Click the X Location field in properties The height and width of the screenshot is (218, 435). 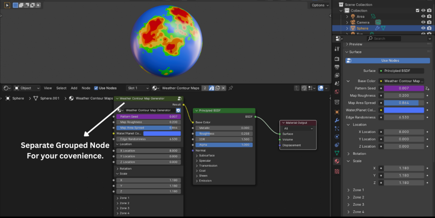pos(404,132)
